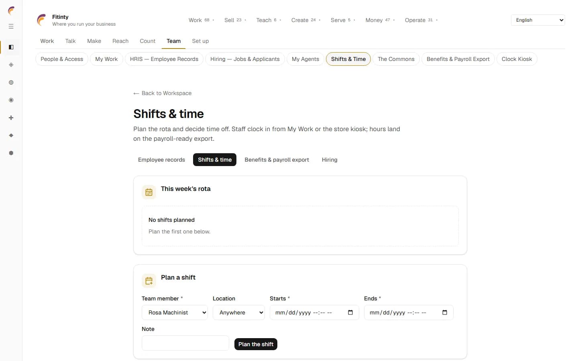Click the Ends date-time field
Image resolution: width=578 pixels, height=361 pixels.
point(409,312)
